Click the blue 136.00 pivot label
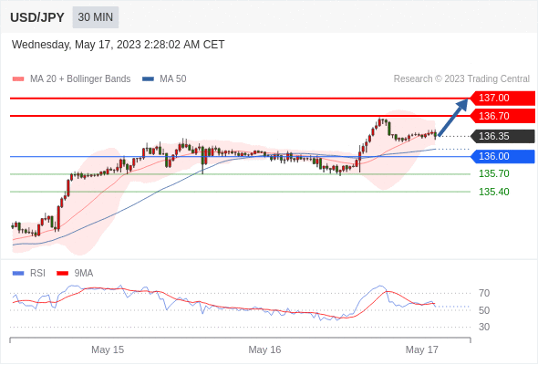538x365 pixels. coord(502,157)
